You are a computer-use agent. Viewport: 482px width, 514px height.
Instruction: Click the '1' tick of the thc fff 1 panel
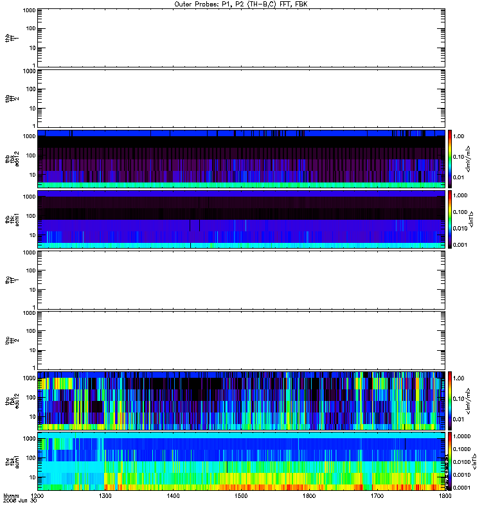(x=34, y=307)
